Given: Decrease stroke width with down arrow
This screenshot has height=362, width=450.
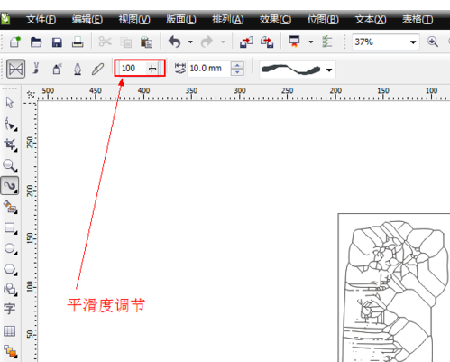Looking at the screenshot, I should coord(237,72).
